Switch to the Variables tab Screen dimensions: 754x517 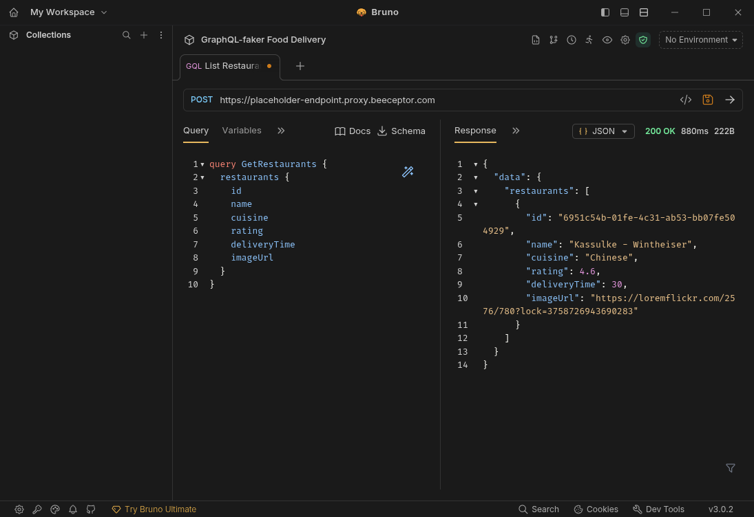click(242, 131)
